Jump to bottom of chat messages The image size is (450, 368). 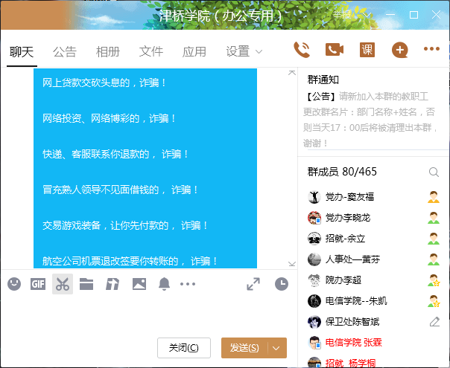[292, 264]
